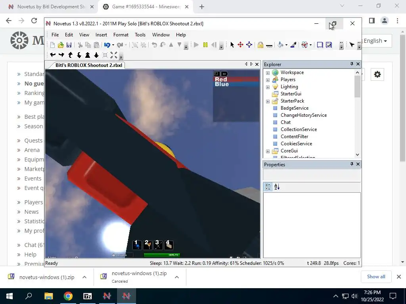The height and width of the screenshot is (304, 406).
Task: Click the Material tool icon
Action: (304, 45)
